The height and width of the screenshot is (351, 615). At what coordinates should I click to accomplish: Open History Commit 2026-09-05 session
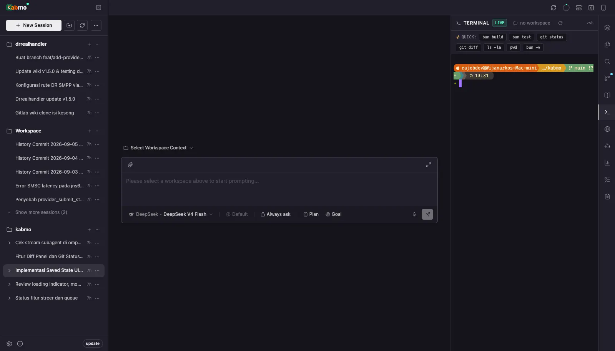coord(49,144)
